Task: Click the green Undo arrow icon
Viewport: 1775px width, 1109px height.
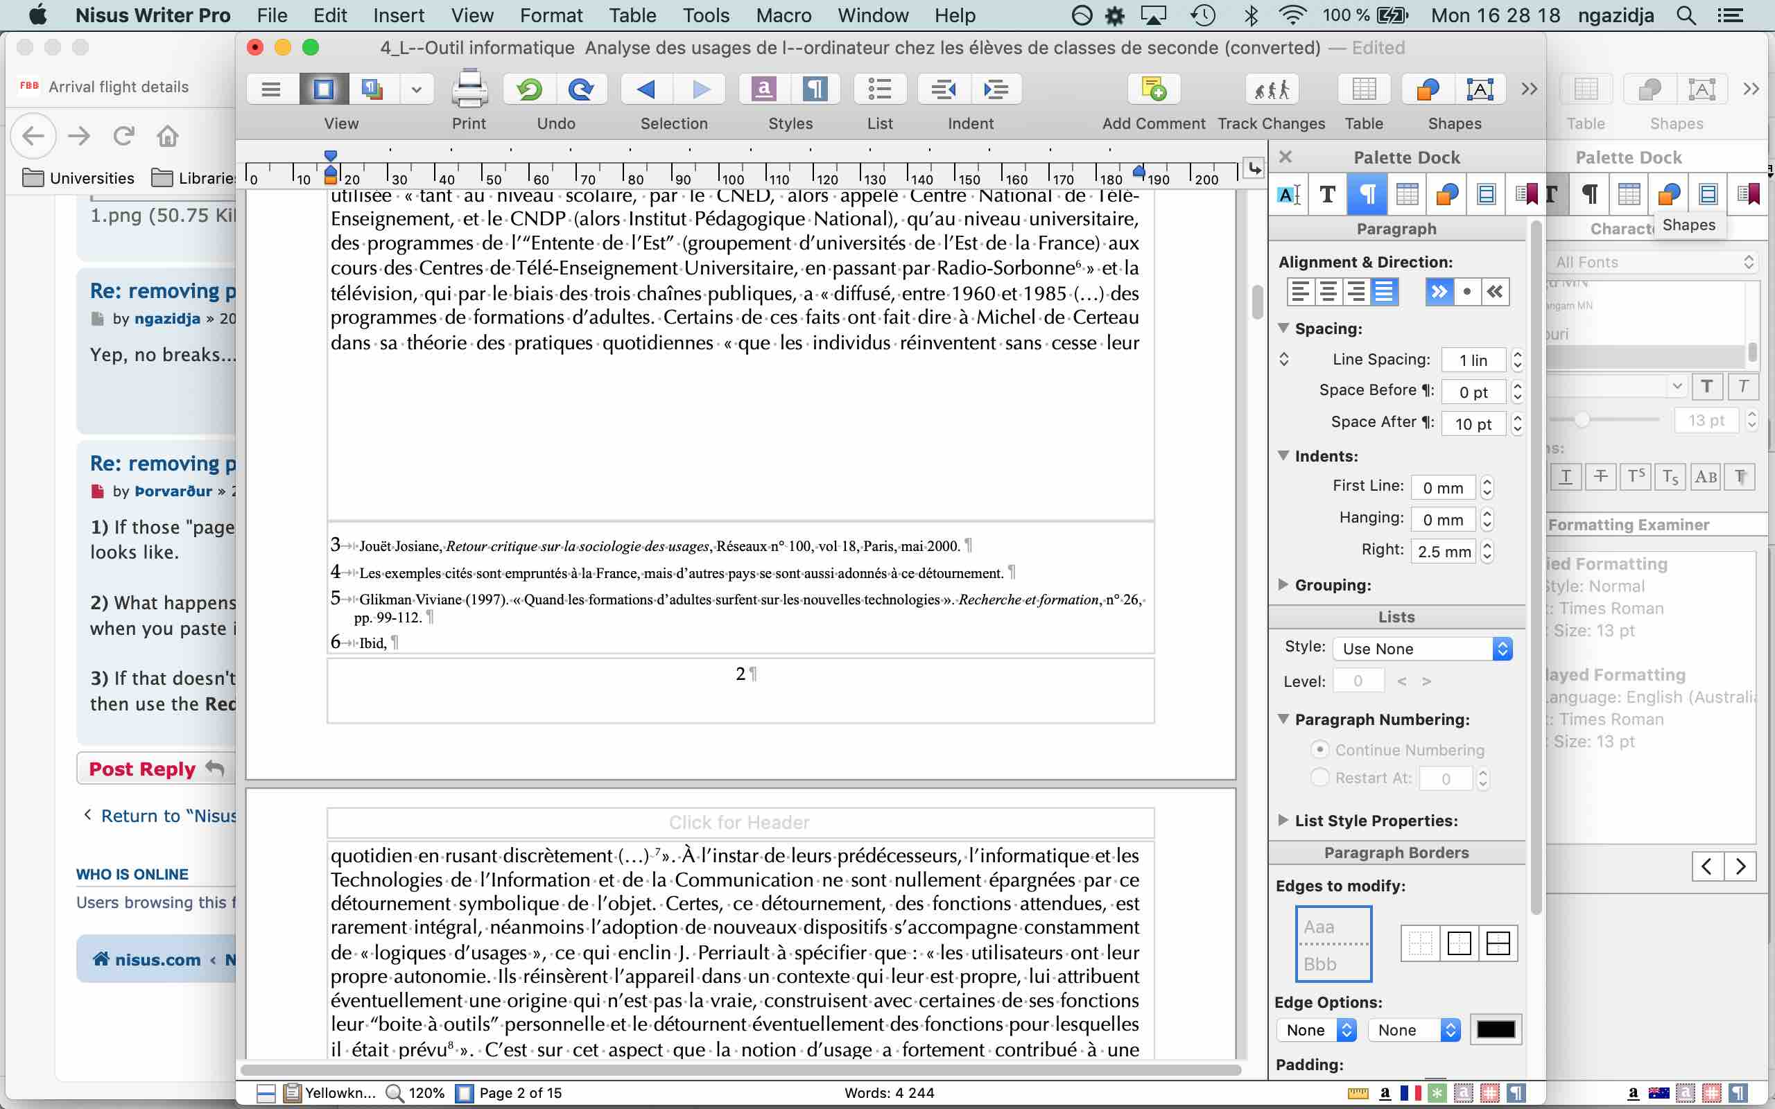Action: 529,89
